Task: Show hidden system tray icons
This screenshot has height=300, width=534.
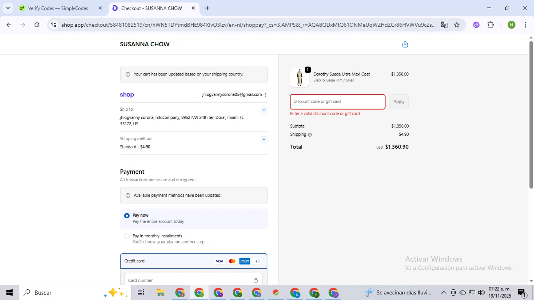Action: coord(444,293)
